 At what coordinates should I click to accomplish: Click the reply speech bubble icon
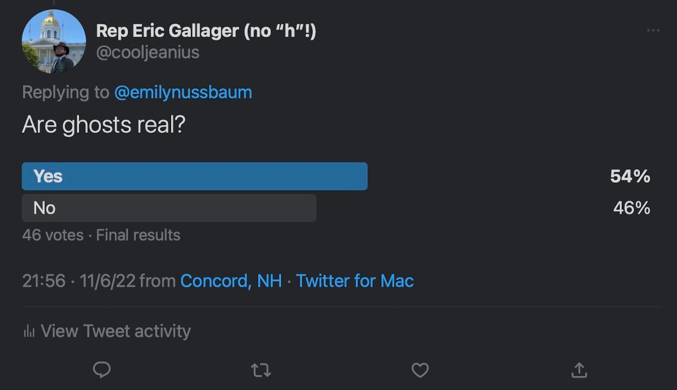102,369
